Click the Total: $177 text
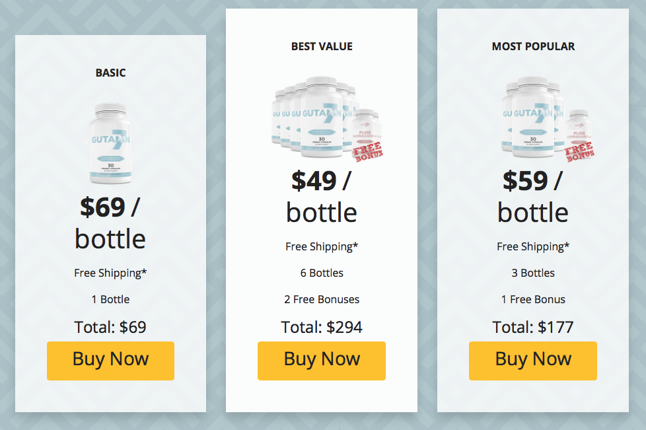 (533, 327)
